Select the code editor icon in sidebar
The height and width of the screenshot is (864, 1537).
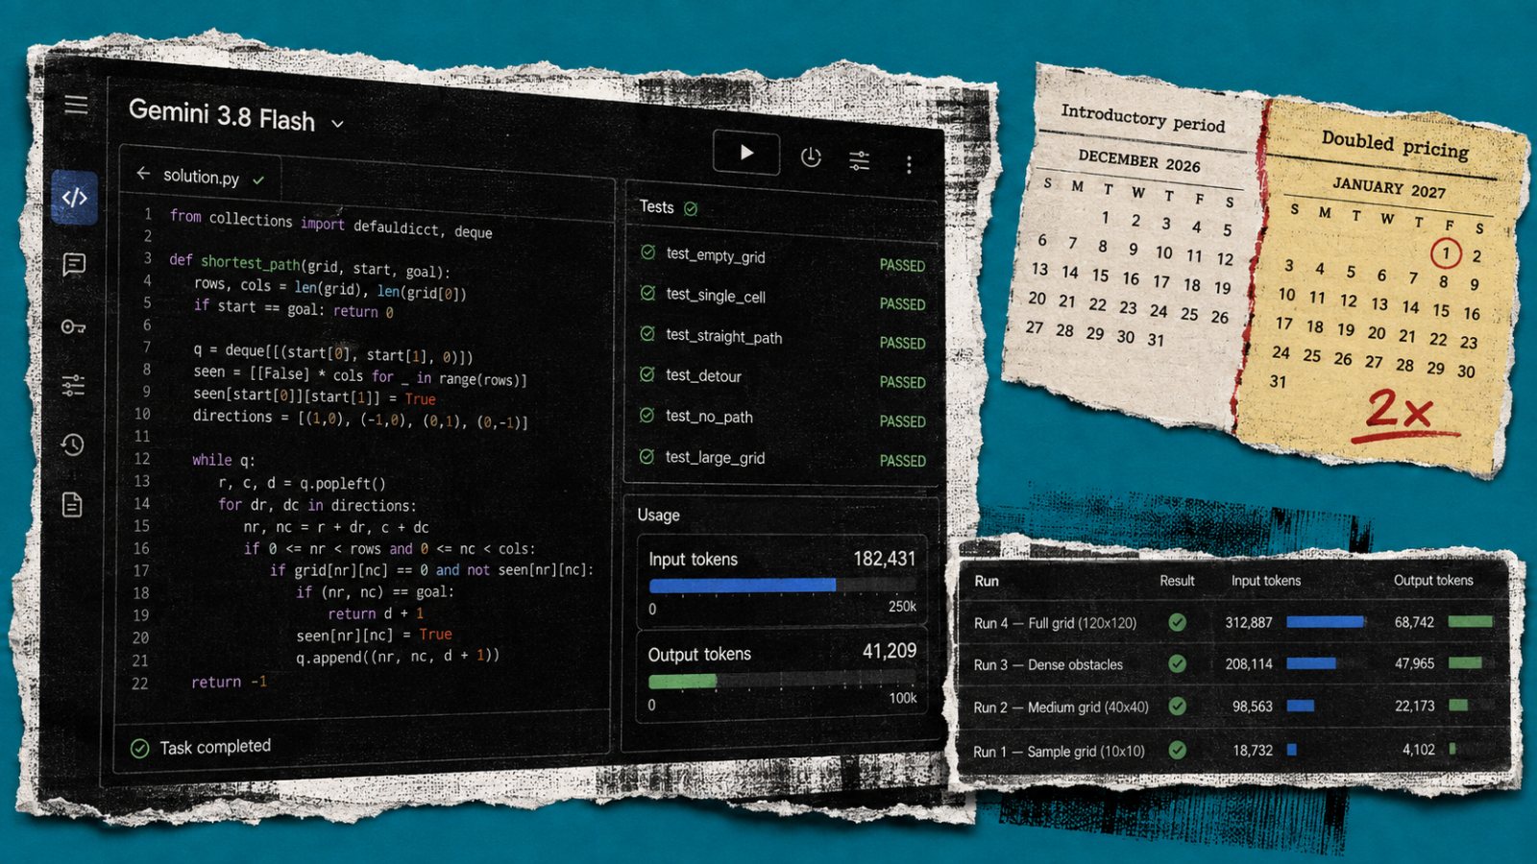[x=75, y=198]
